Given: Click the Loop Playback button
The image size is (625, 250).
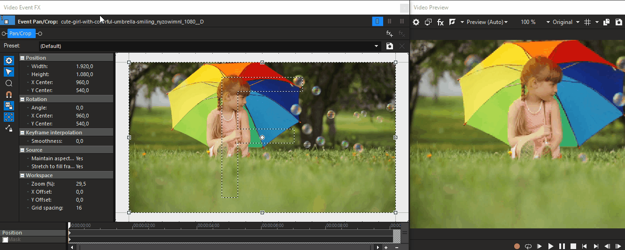Looking at the screenshot, I should coord(528,246).
